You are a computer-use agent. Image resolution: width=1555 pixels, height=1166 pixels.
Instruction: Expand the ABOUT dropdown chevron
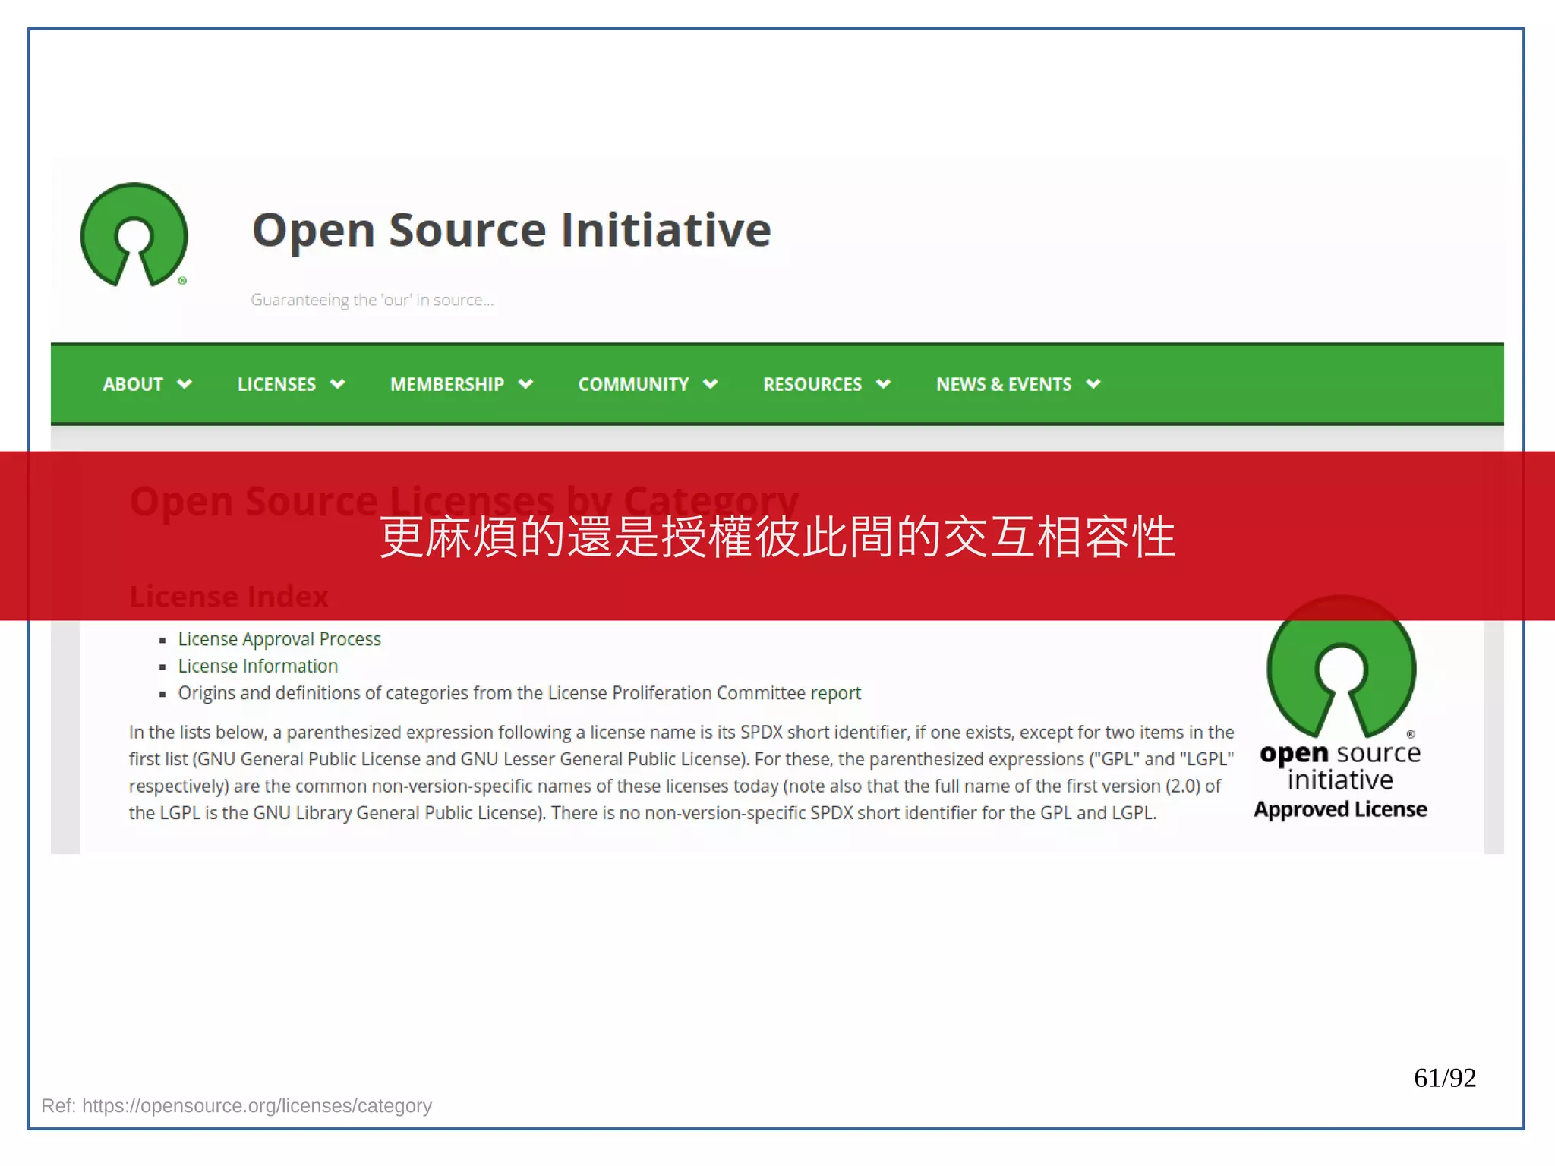point(185,384)
